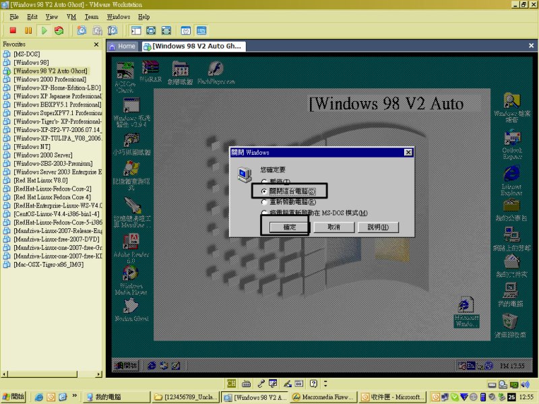Image resolution: width=539 pixels, height=404 pixels.
Task: Click the 說明(H) help button in the dialog
Action: 378,227
